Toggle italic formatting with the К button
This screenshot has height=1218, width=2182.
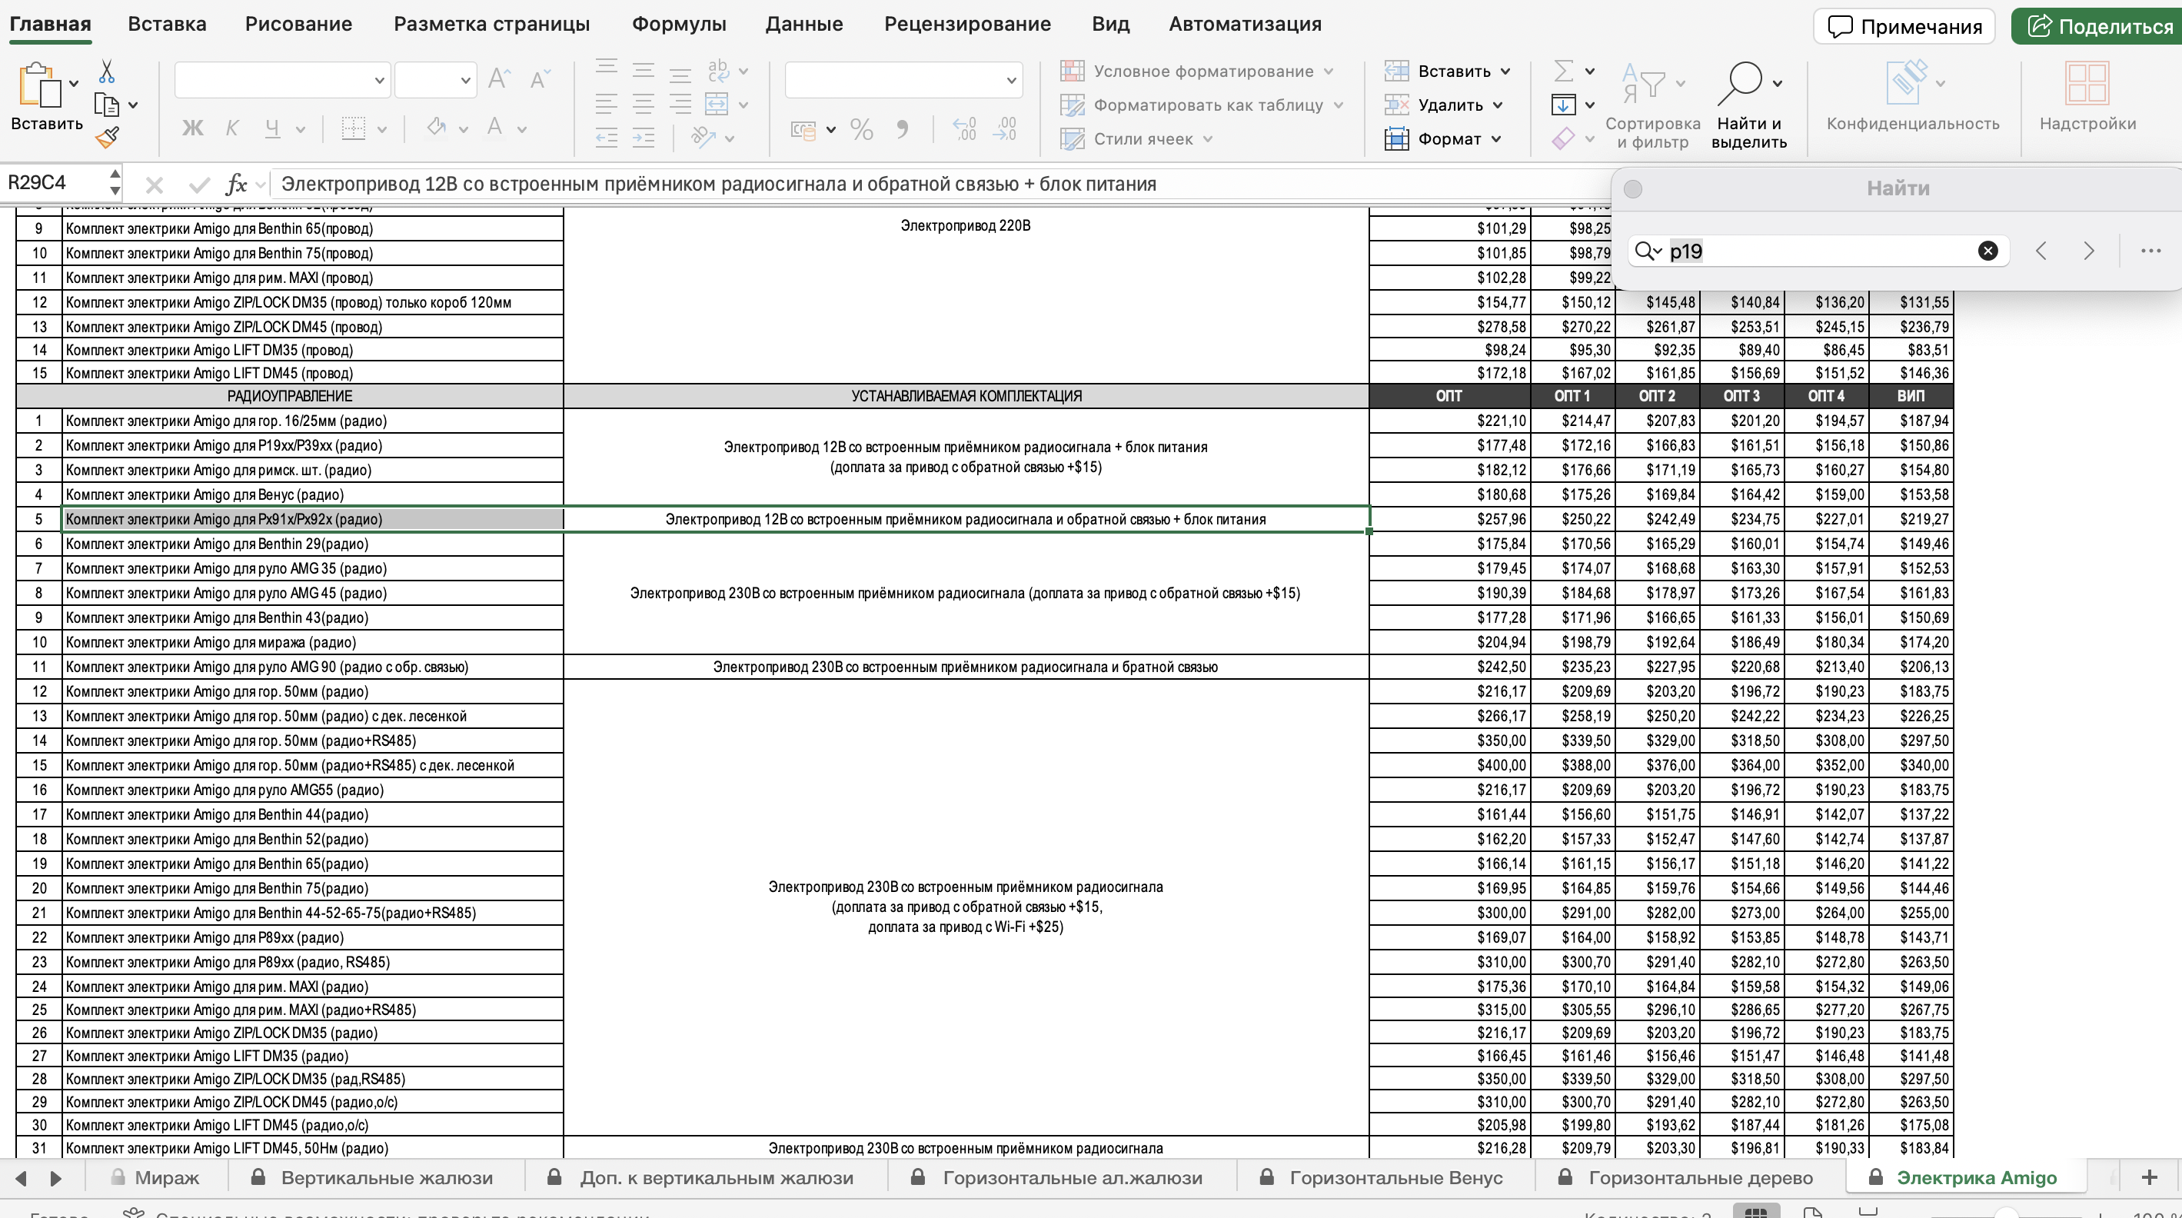(x=232, y=128)
